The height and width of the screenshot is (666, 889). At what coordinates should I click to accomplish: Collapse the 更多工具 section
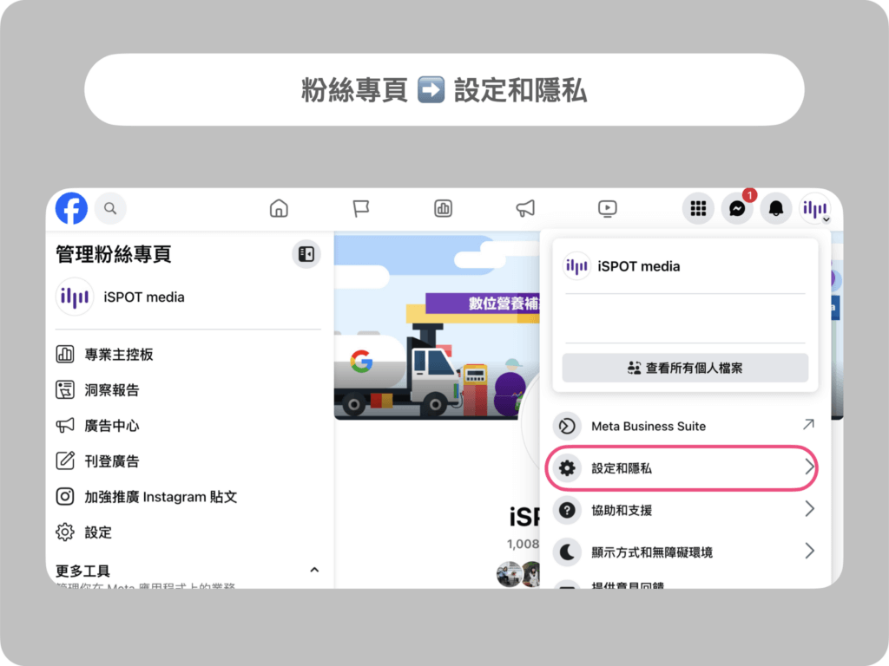tap(314, 570)
